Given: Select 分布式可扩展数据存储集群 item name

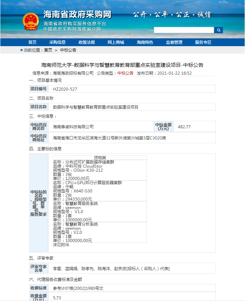Looking at the screenshot, I should click(90, 162).
